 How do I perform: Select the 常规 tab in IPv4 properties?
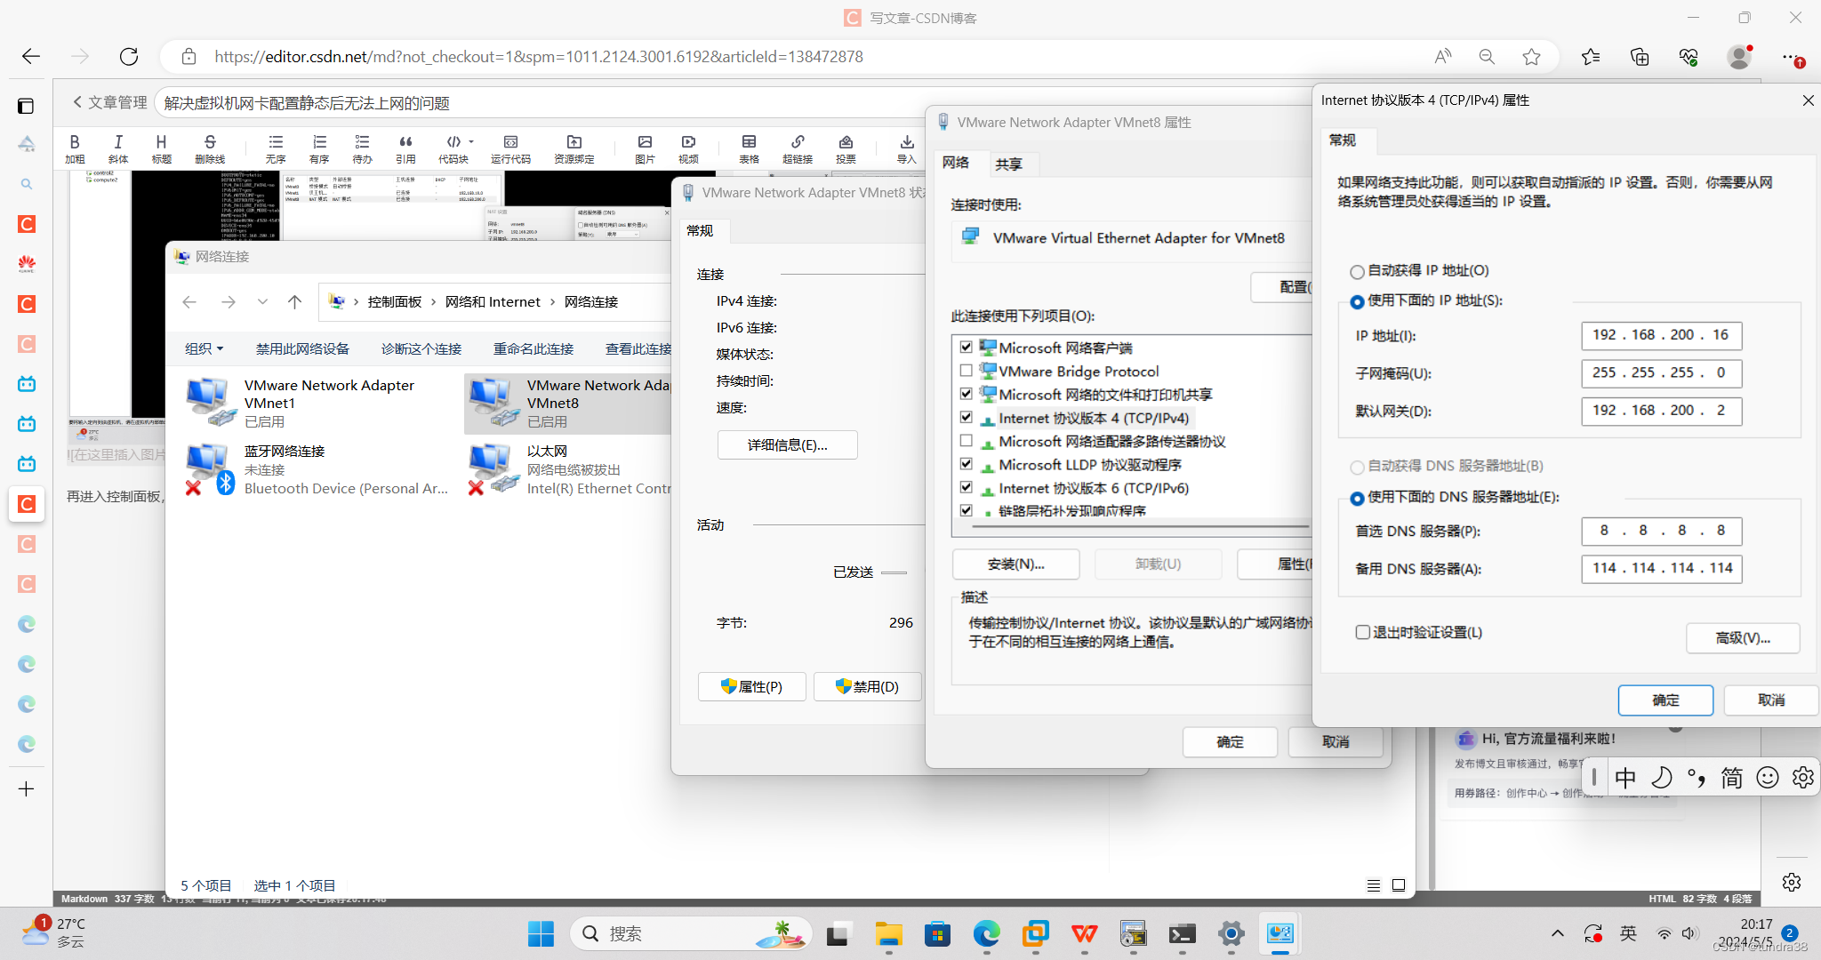[1343, 140]
